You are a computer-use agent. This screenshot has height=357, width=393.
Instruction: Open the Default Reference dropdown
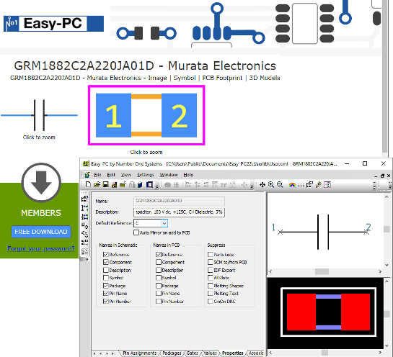[x=164, y=223]
